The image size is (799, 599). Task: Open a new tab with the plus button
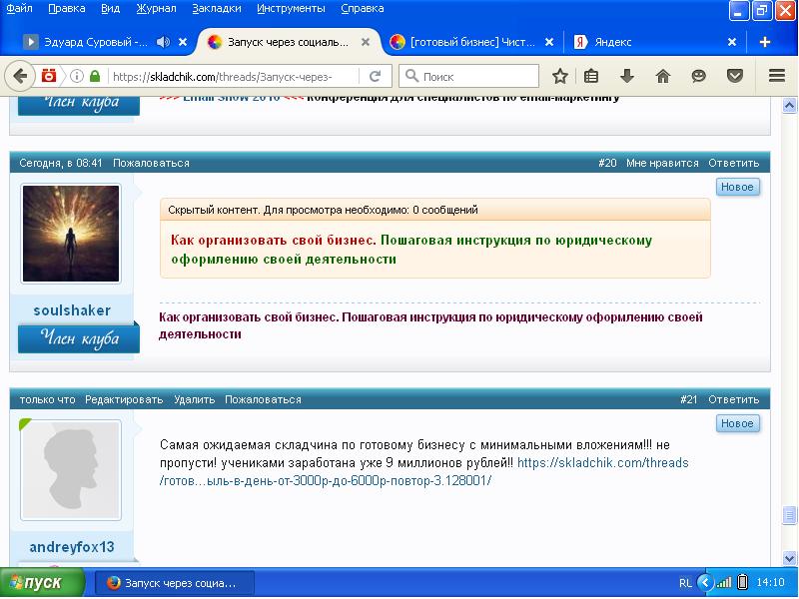coord(764,42)
